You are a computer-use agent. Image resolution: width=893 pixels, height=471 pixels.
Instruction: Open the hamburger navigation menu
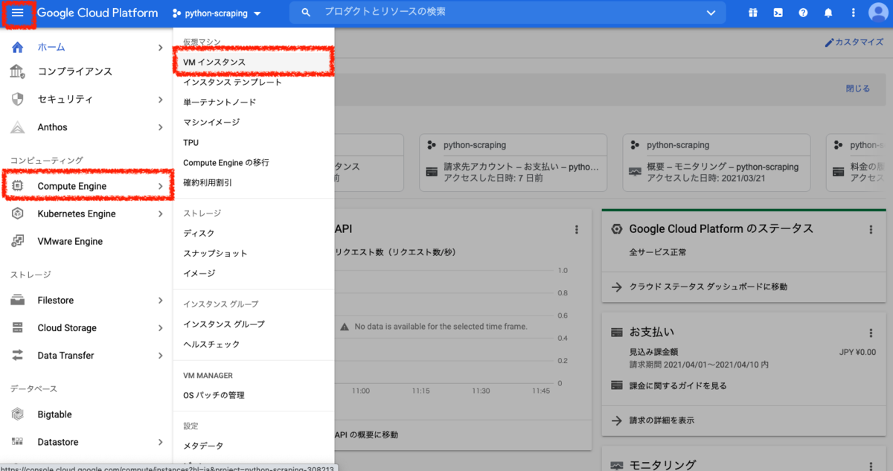[x=19, y=13]
